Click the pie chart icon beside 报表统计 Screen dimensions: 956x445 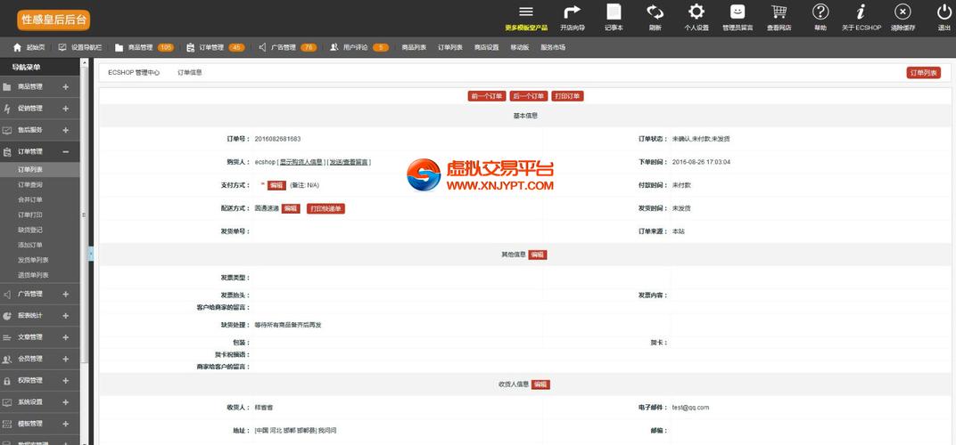[7, 316]
